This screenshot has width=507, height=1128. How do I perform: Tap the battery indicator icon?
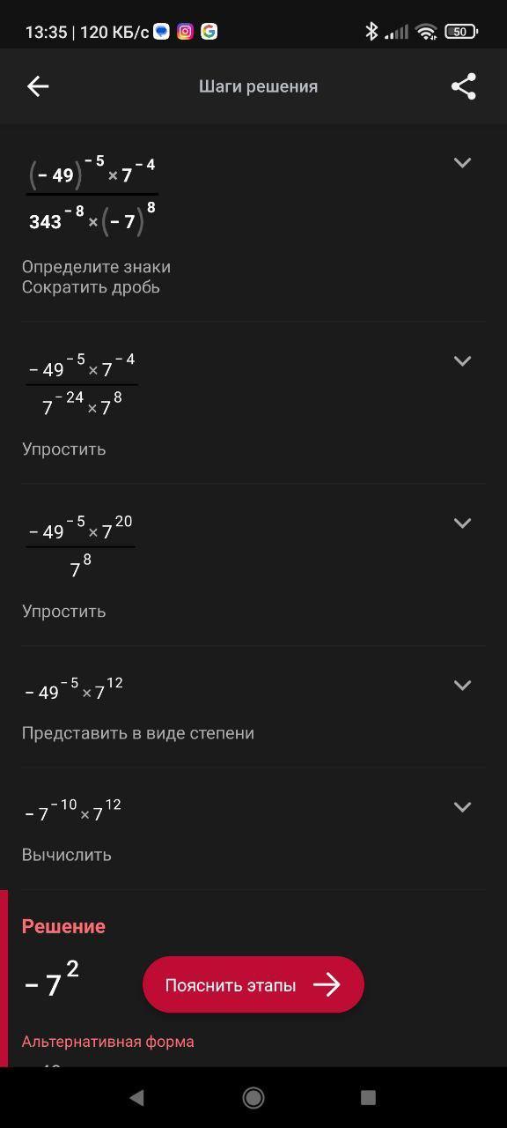(460, 32)
